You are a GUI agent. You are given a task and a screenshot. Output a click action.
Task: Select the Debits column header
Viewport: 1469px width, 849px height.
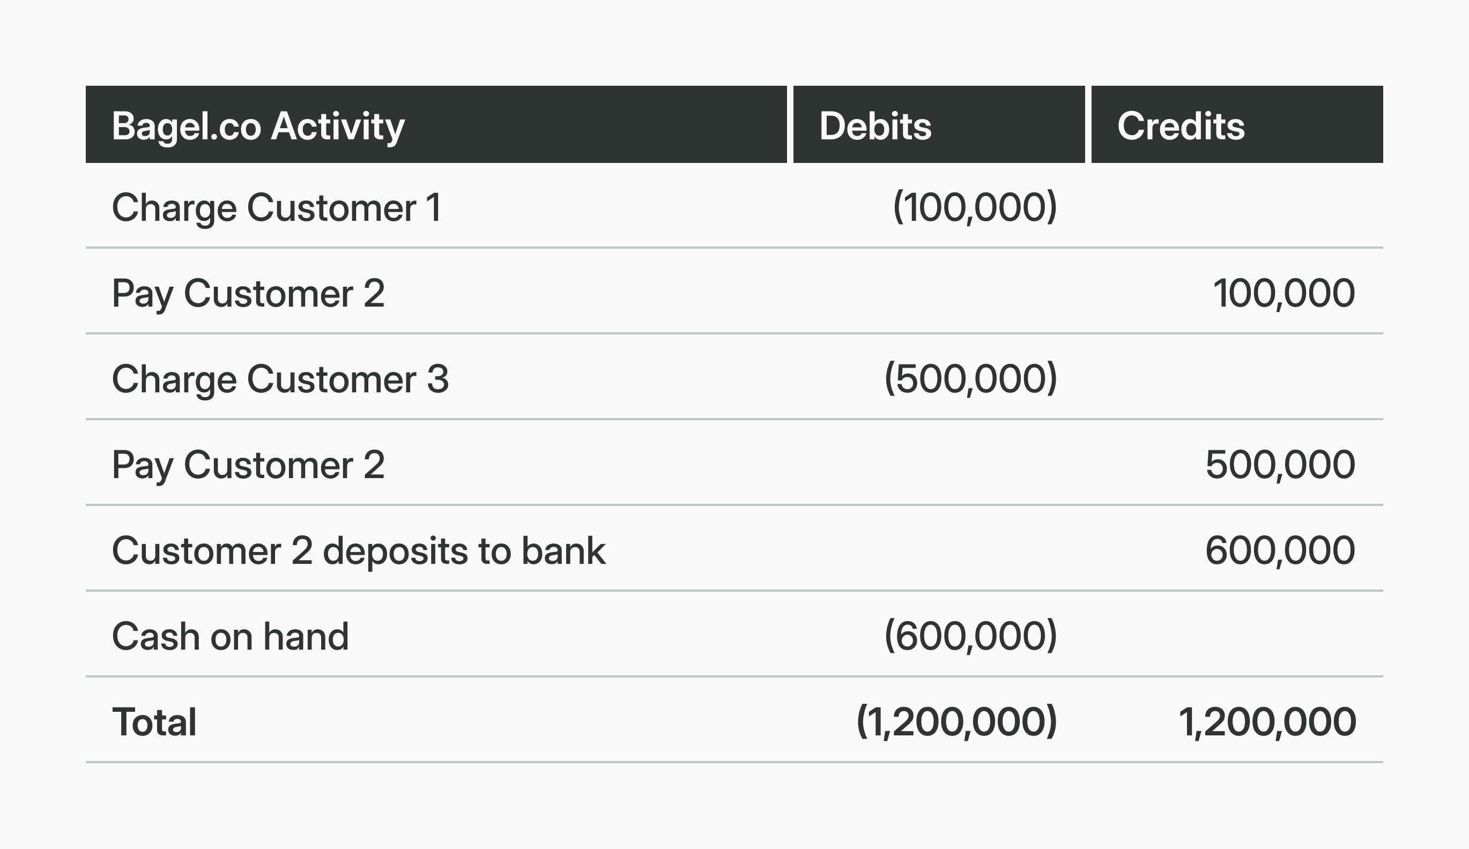coord(875,125)
